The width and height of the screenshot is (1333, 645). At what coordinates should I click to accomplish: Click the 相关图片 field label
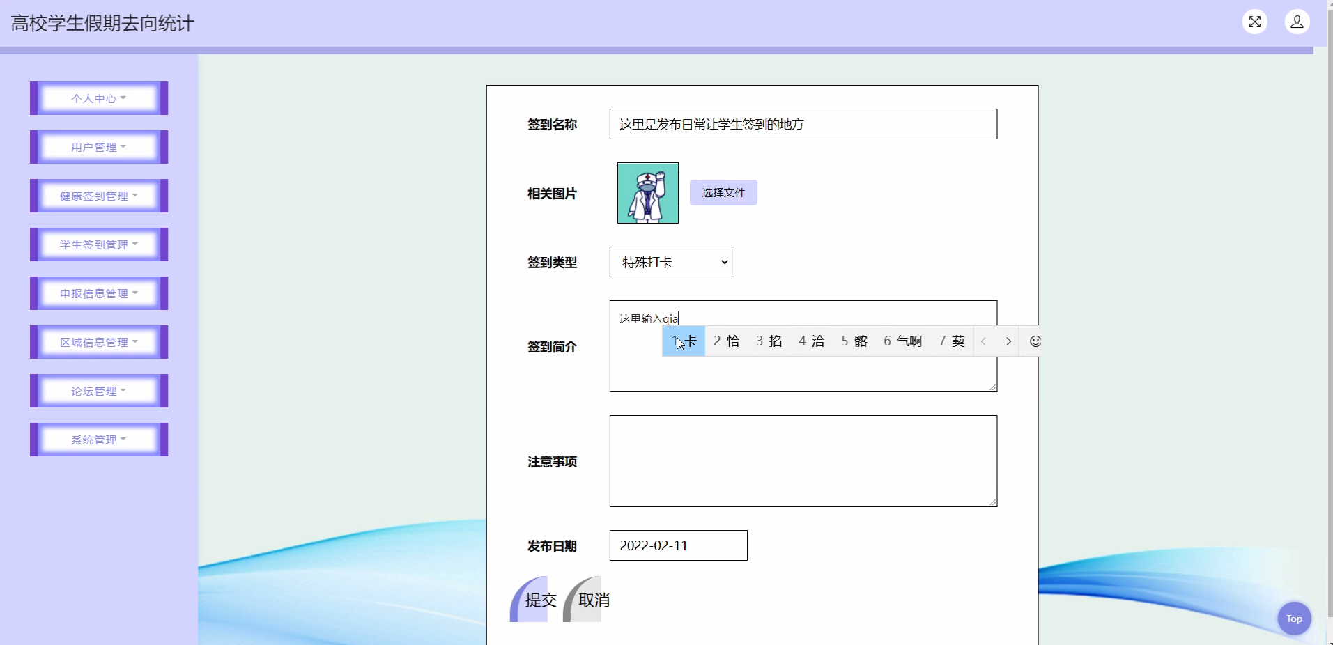tap(552, 194)
